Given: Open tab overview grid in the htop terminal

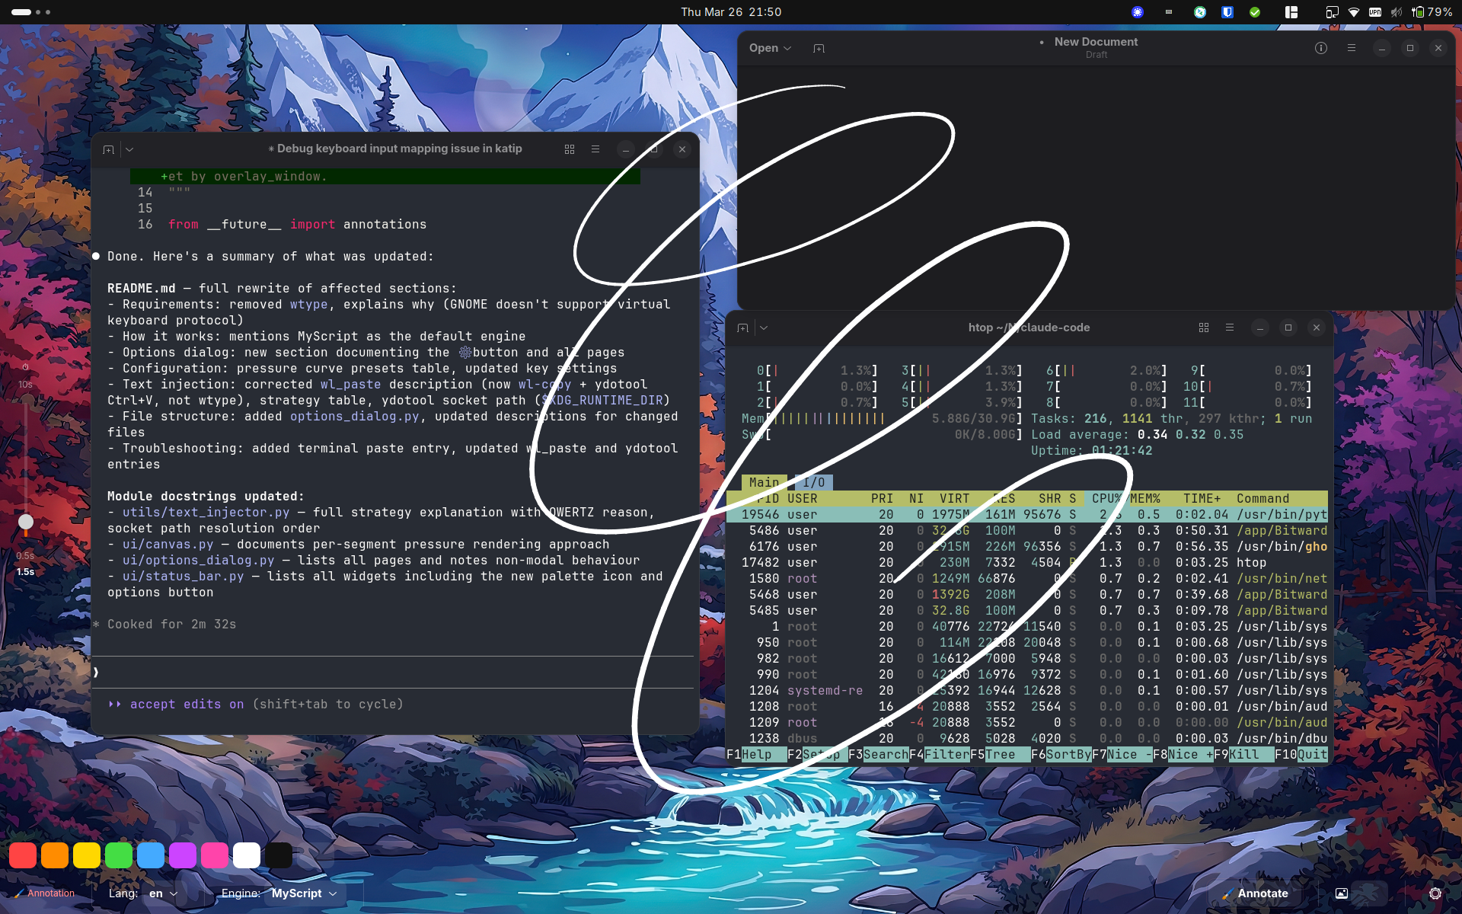Looking at the screenshot, I should (x=1204, y=328).
